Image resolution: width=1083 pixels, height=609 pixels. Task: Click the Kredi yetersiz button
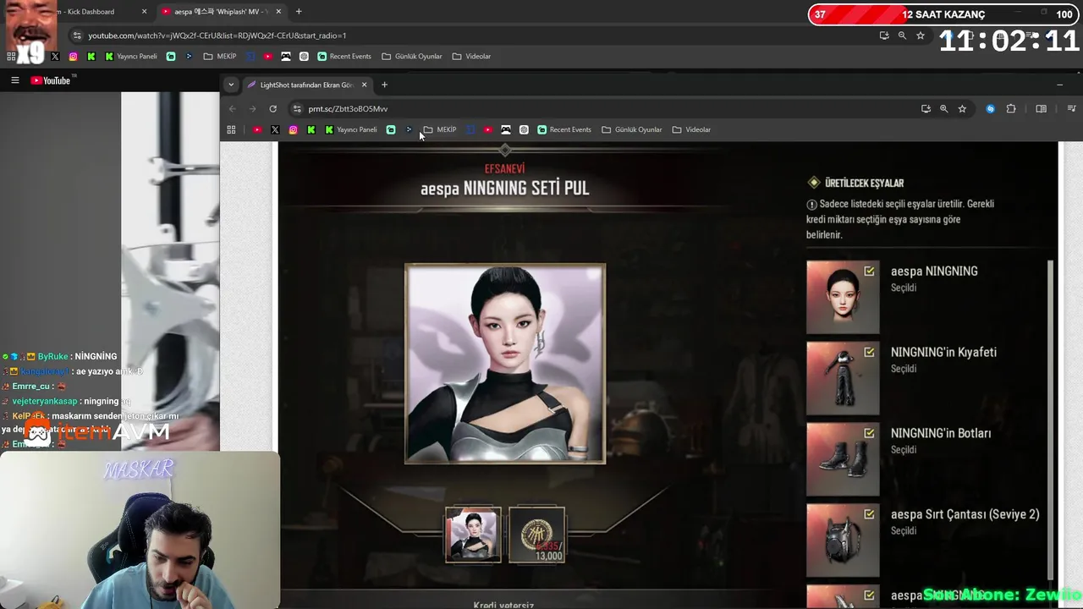[x=503, y=604]
